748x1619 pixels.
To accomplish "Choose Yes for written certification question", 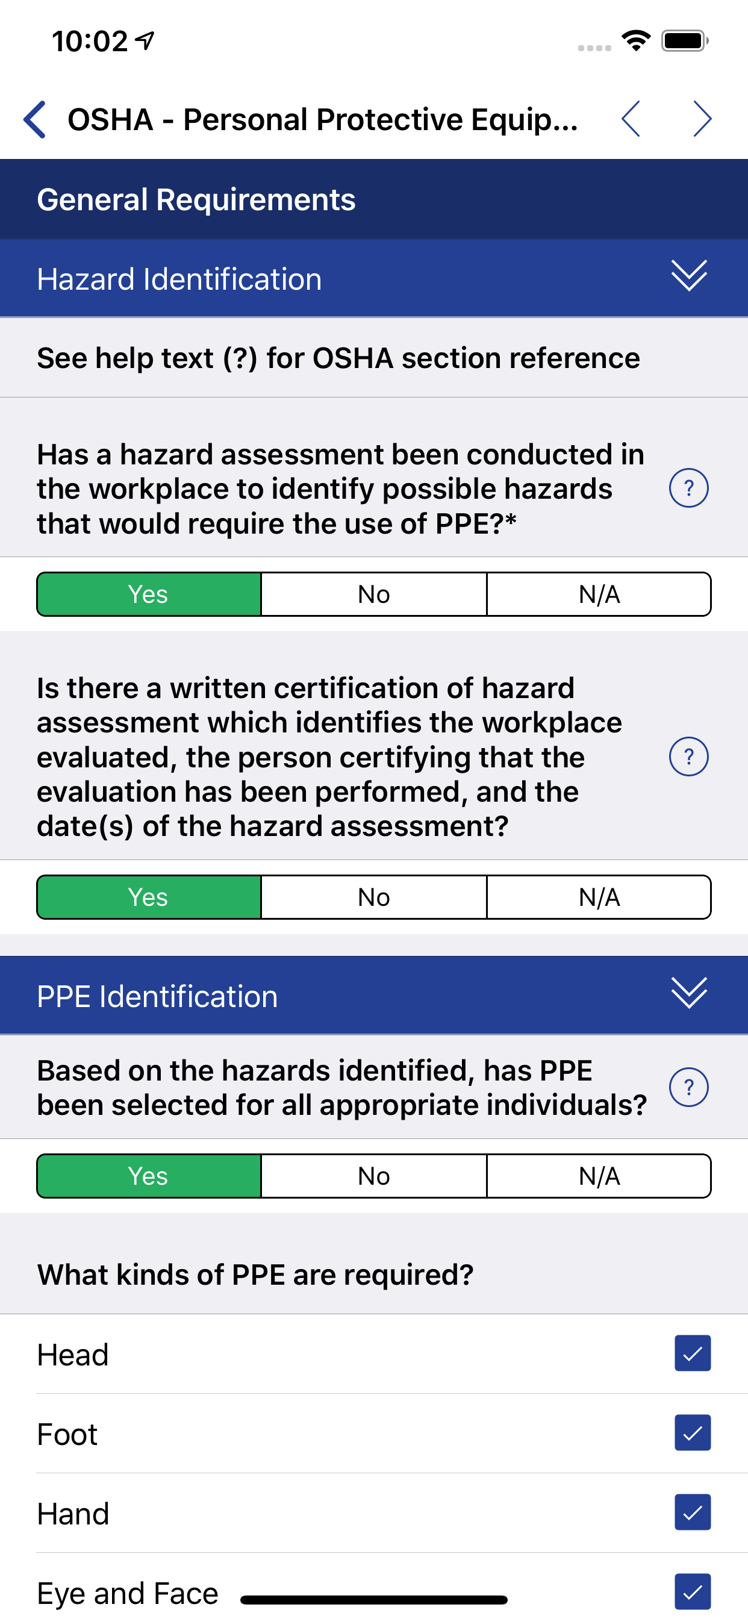I will 149,897.
